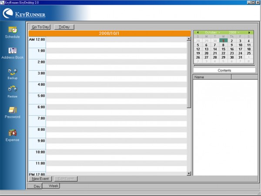Select day 27 in mini calendar

(x=206, y=57)
